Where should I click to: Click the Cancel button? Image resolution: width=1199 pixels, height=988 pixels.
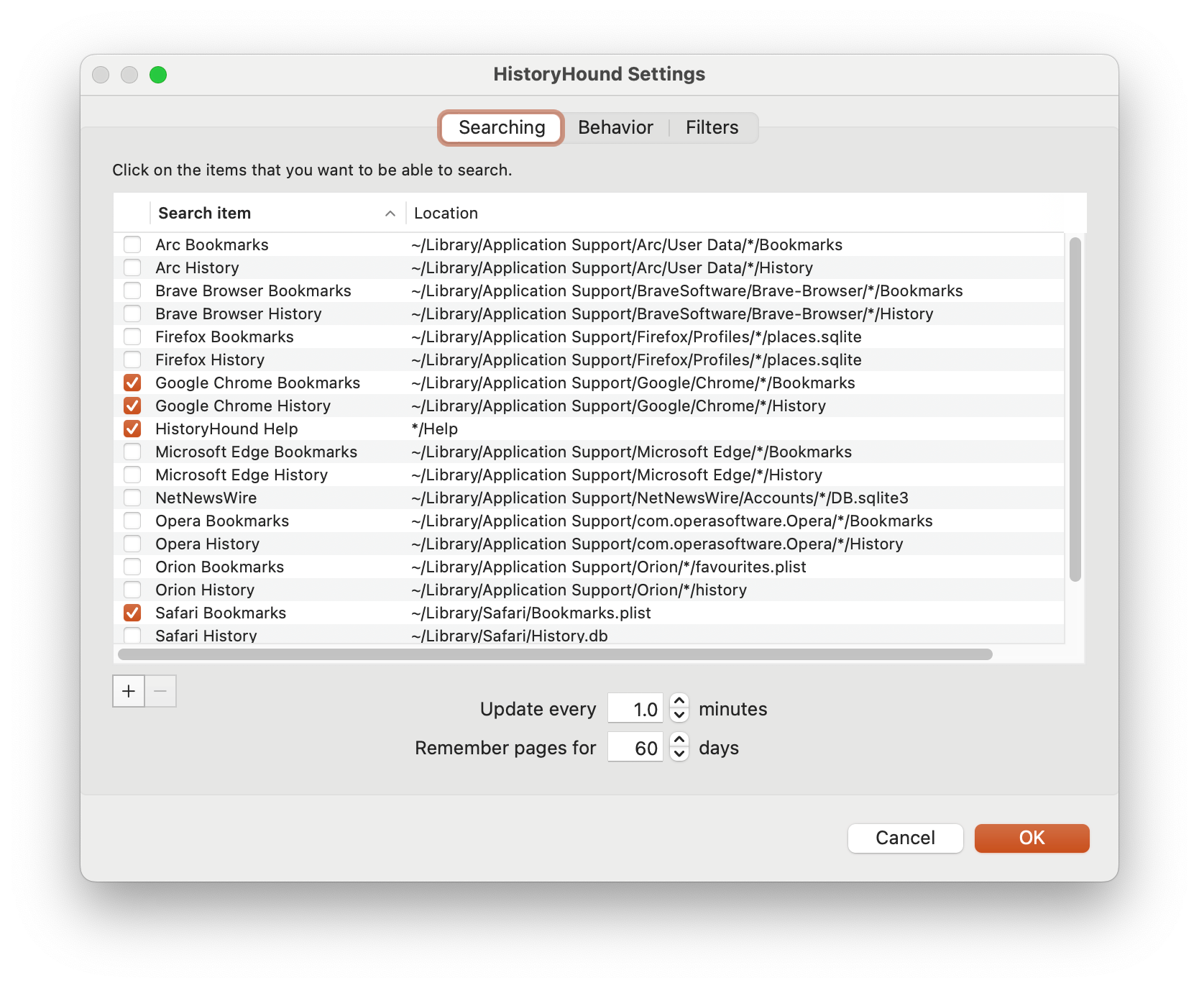(x=905, y=838)
